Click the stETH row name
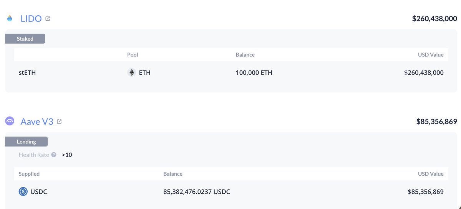The width and height of the screenshot is (461, 209). pyautogui.click(x=27, y=72)
